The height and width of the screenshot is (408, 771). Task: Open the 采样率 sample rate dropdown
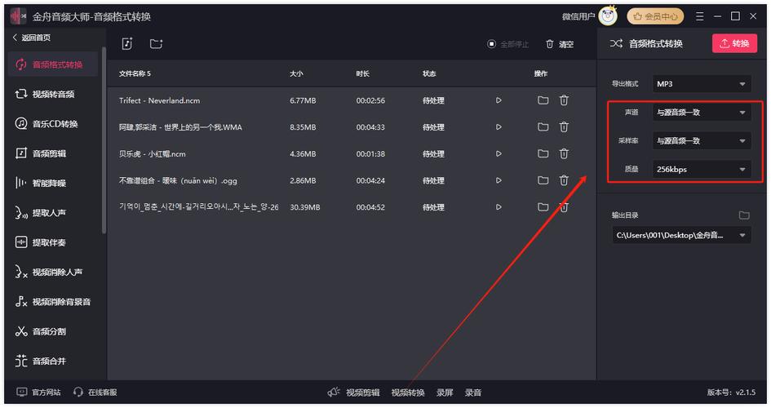tap(702, 141)
